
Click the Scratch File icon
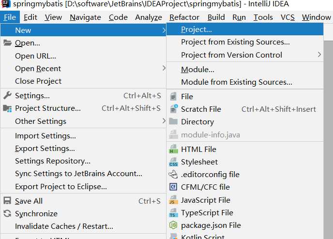(x=173, y=109)
